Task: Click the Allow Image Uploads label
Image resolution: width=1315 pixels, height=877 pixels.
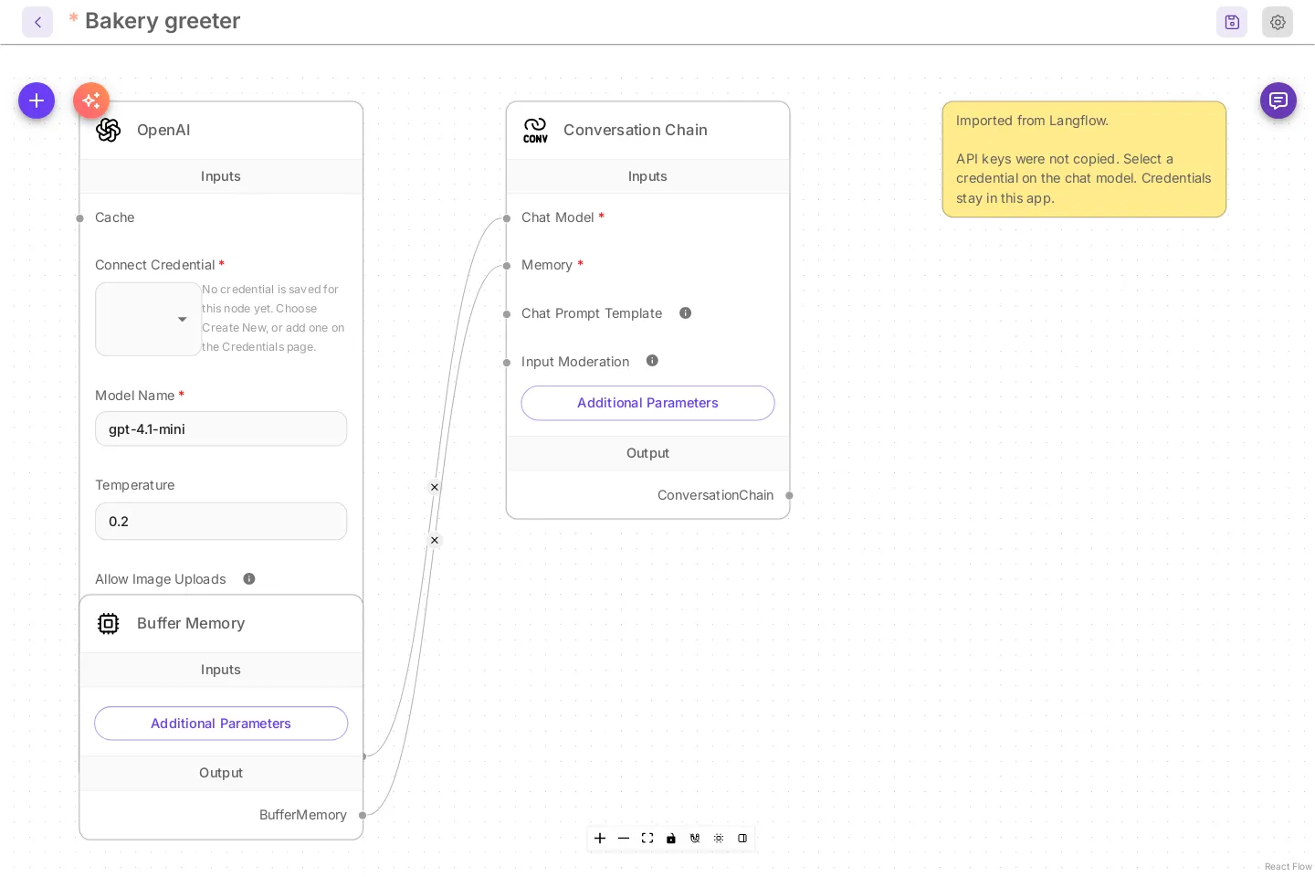Action: [x=161, y=579]
